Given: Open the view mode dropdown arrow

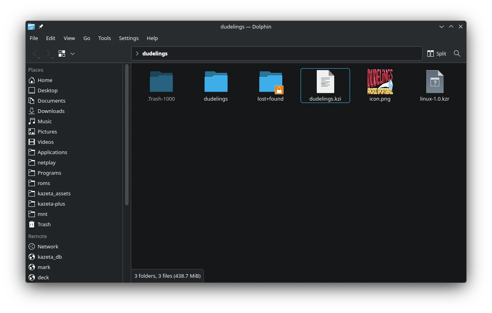Looking at the screenshot, I should [73, 53].
